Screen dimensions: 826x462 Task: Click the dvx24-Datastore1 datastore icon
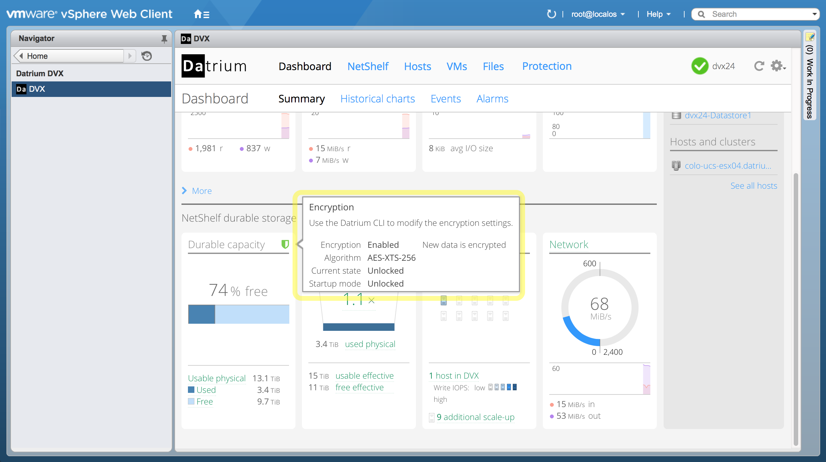pos(676,115)
